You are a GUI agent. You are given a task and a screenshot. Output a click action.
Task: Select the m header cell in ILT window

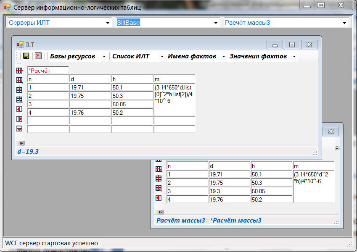point(175,79)
